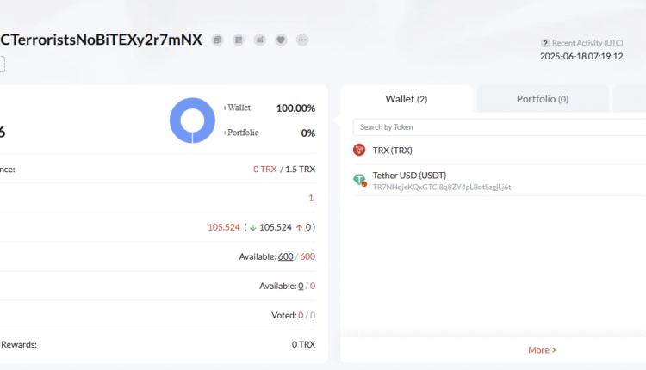Image resolution: width=646 pixels, height=370 pixels.
Task: Click the USDT contract address TR7NHqje…
Action: pos(442,187)
